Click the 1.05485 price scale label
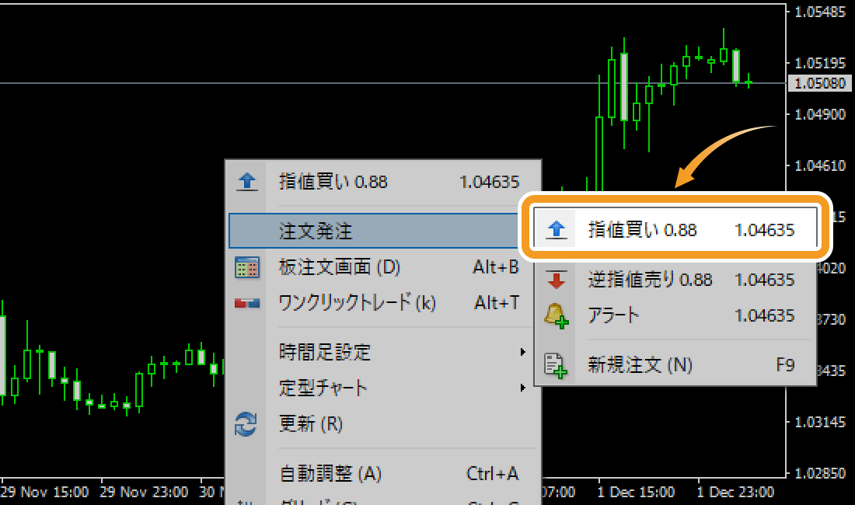This screenshot has width=855, height=505. (x=820, y=12)
